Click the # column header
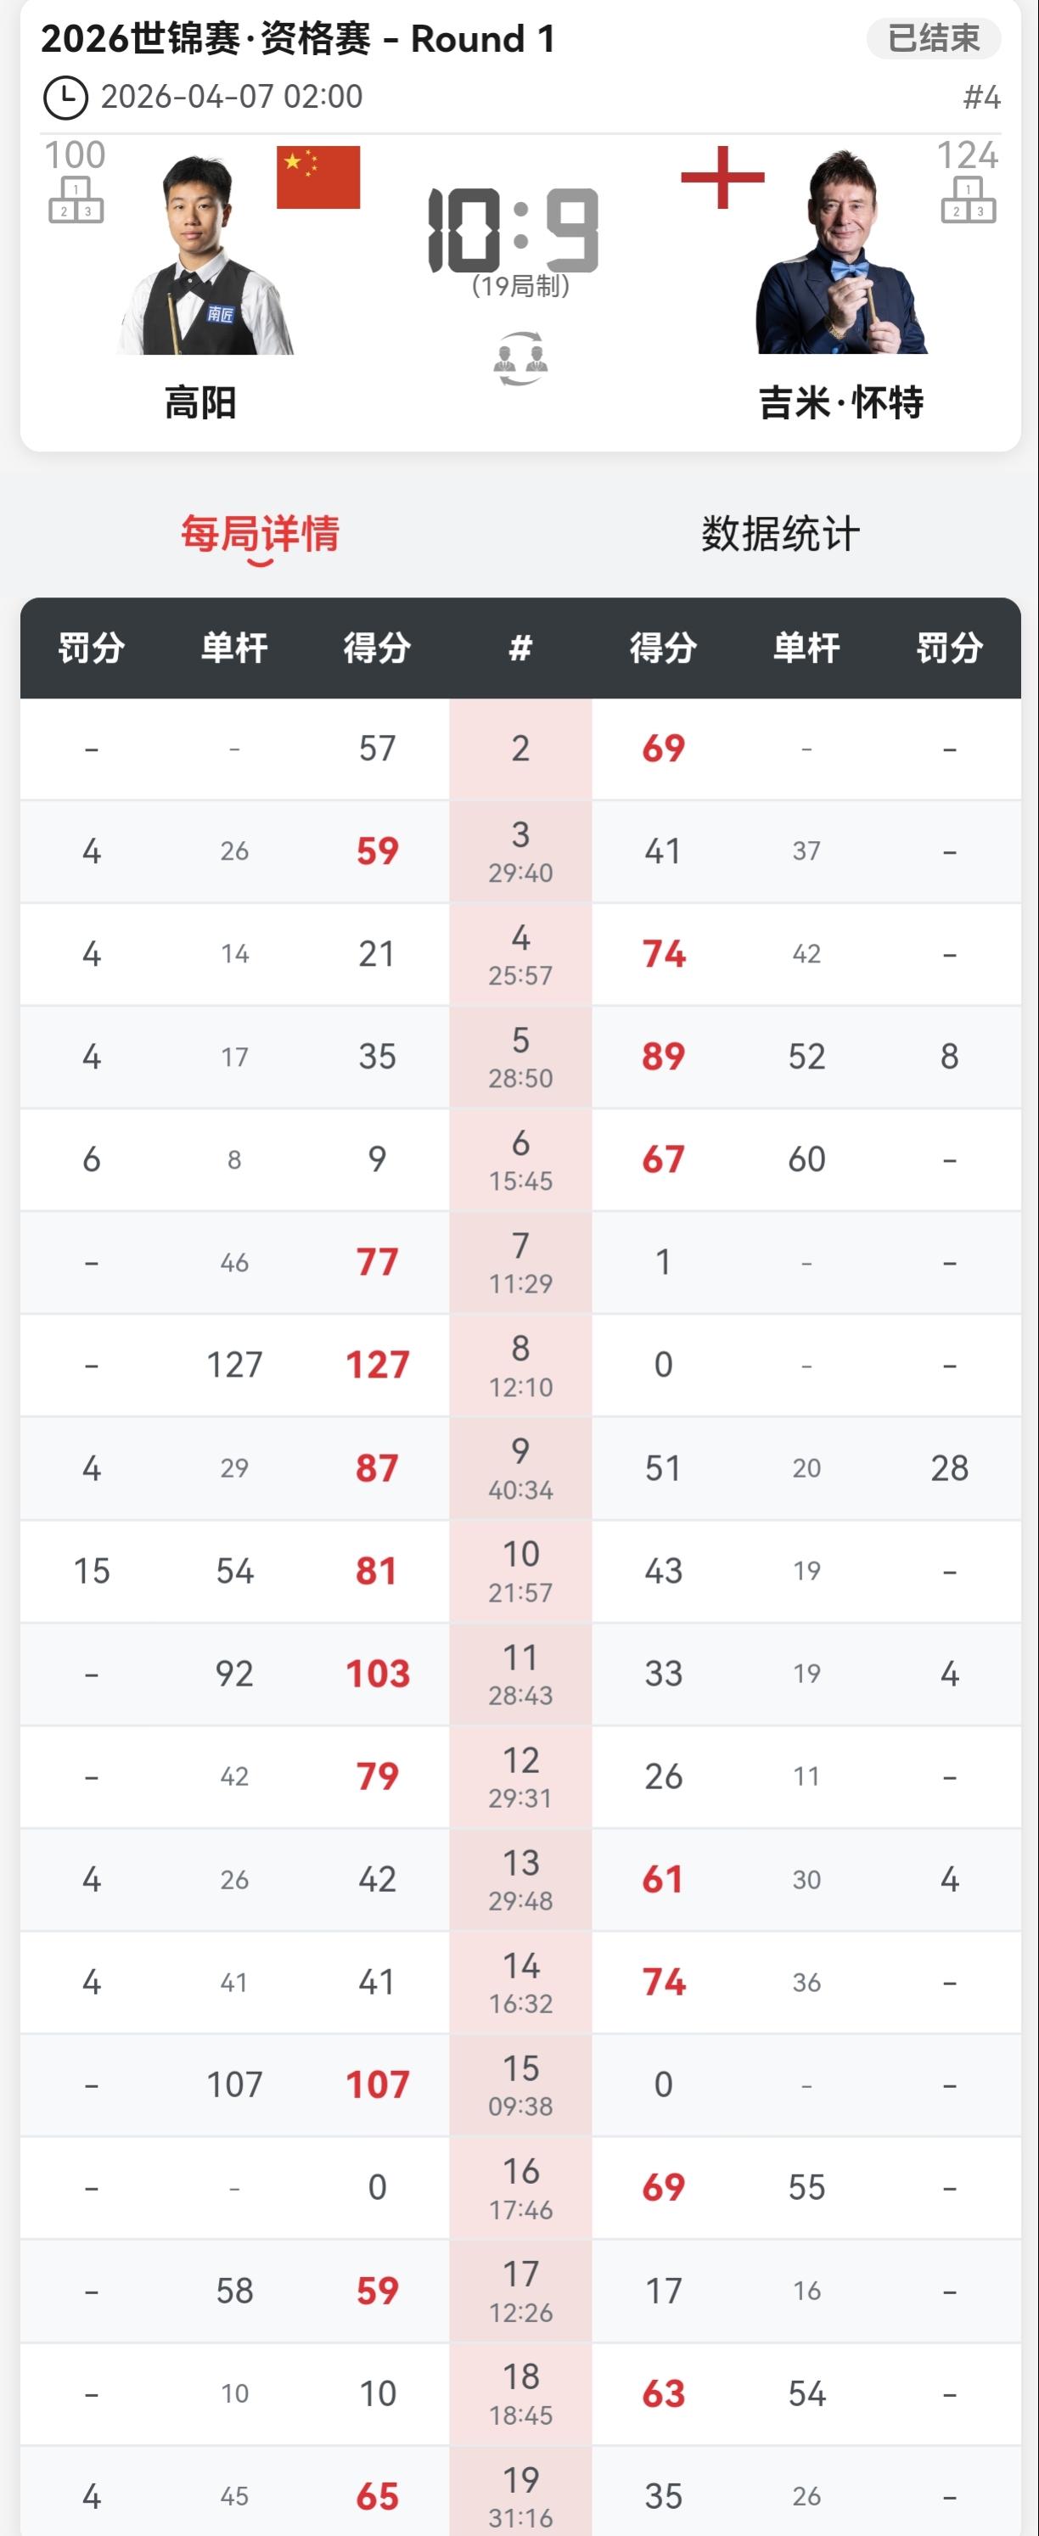The height and width of the screenshot is (2536, 1039). (x=520, y=648)
